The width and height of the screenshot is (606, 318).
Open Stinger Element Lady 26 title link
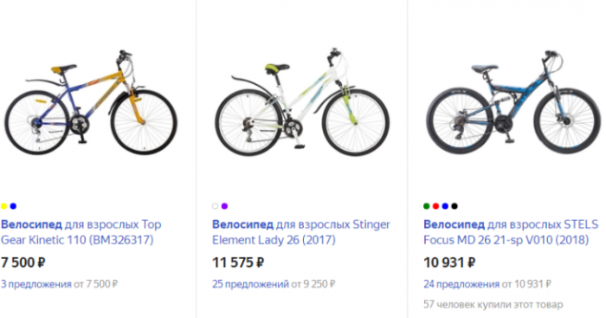tap(301, 232)
